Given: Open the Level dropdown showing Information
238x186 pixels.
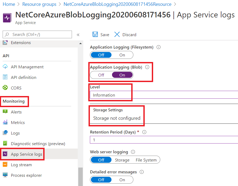Looking at the screenshot, I should (x=163, y=95).
